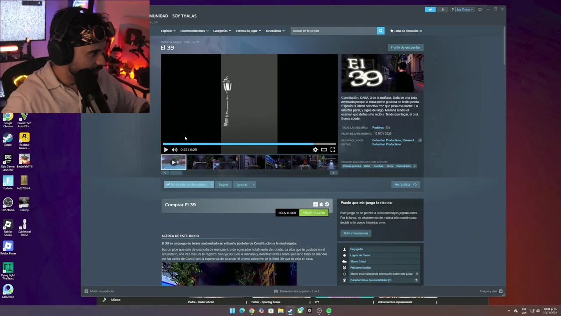Seek on the trailer progress bar
The image size is (561, 316).
point(249,144)
